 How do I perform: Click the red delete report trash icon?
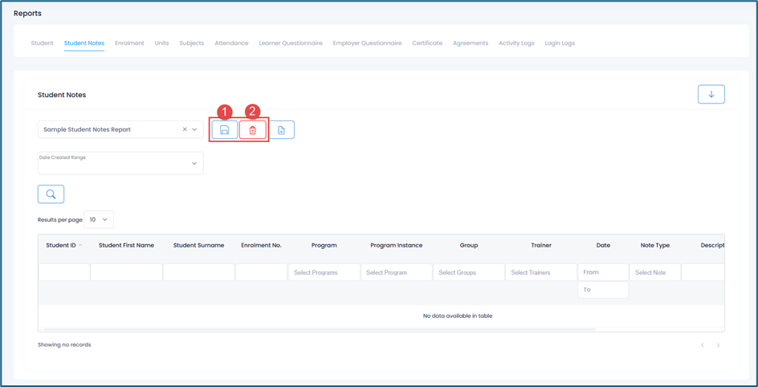coord(252,130)
